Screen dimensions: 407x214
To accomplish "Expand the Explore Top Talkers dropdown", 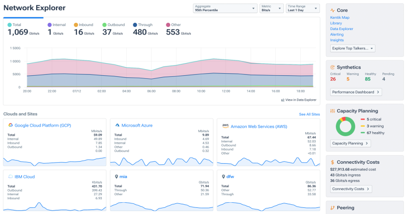I will coord(353,48).
